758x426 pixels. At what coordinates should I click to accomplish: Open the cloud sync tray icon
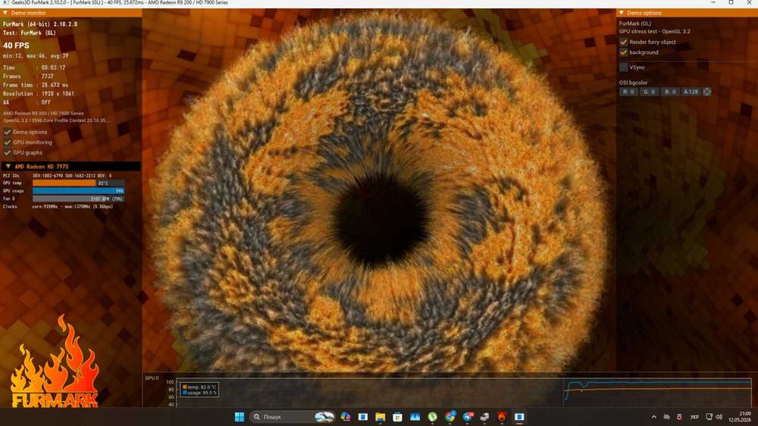(666, 417)
